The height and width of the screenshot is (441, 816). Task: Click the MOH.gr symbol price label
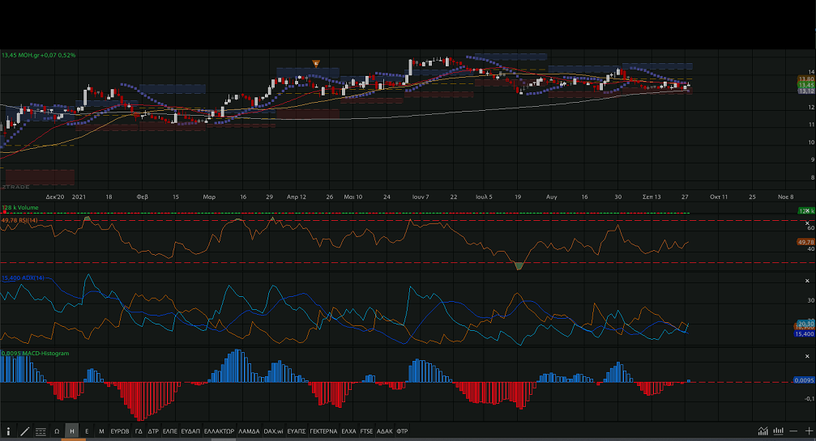(x=37, y=55)
